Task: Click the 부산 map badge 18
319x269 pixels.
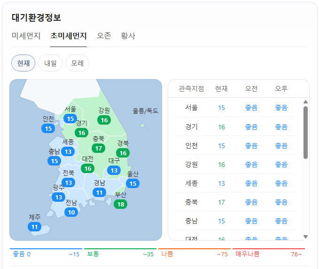Action: tap(121, 204)
